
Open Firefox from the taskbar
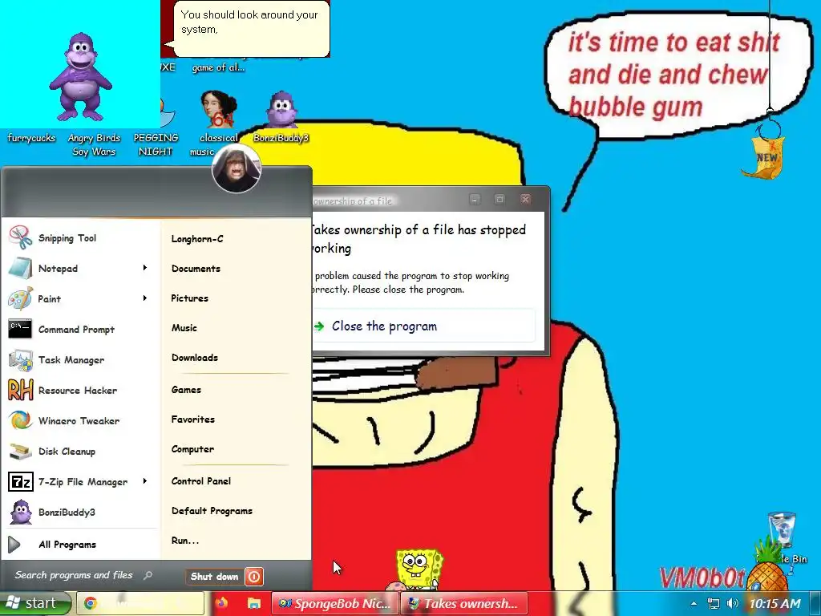click(x=221, y=603)
